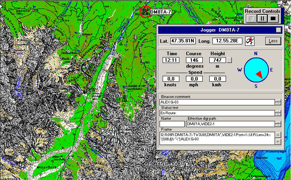291x180 pixels.
Task: Click the Time field showing 12:11
Action: tap(171, 60)
